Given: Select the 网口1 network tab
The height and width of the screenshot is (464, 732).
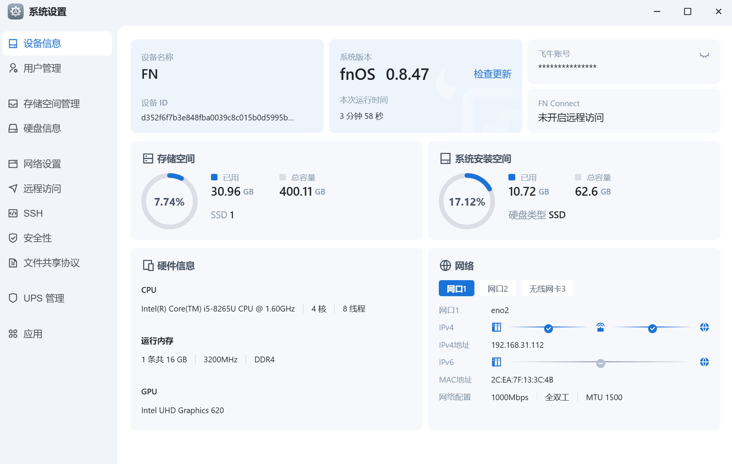Looking at the screenshot, I should point(456,289).
